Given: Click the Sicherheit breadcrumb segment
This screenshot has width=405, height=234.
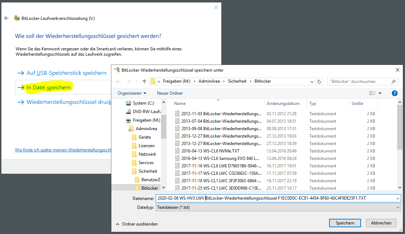Looking at the screenshot, I should click(x=237, y=81).
